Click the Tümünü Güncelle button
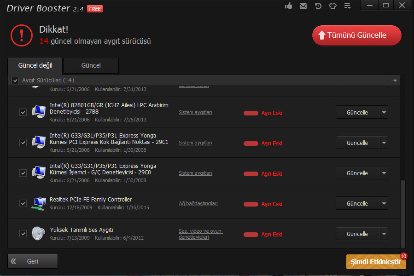Viewport: 414px width, 276px height. tap(357, 35)
